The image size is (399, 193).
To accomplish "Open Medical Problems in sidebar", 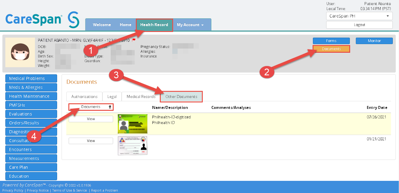I will [x=31, y=79].
